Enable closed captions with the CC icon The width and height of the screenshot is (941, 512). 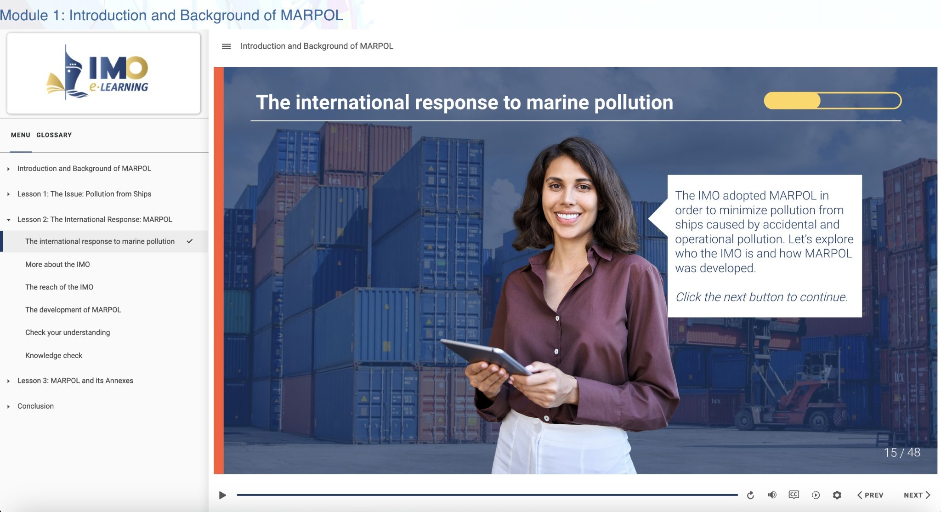794,495
